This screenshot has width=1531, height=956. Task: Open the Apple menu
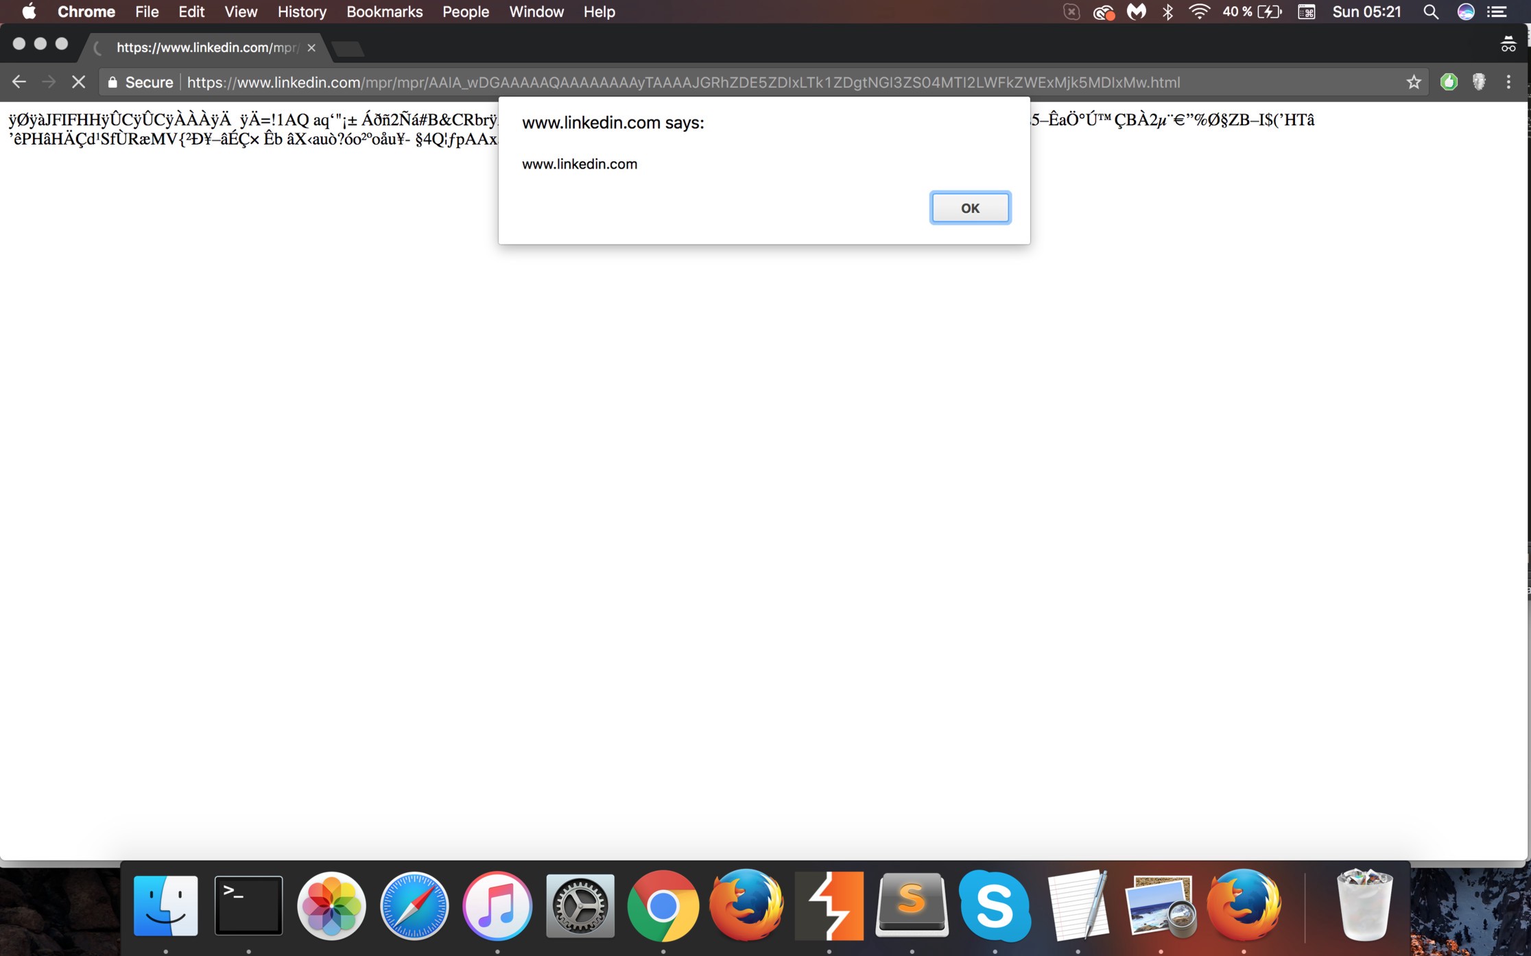29,12
